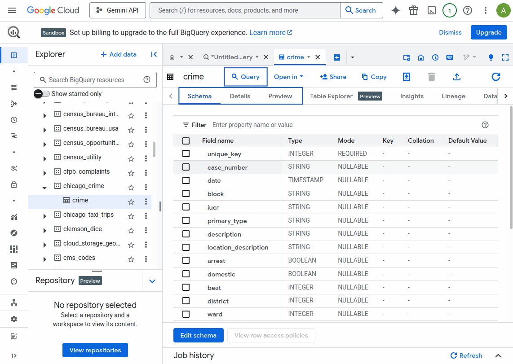Toggle Show starred only switch
Screen dimensions: 513x364
click(42, 94)
